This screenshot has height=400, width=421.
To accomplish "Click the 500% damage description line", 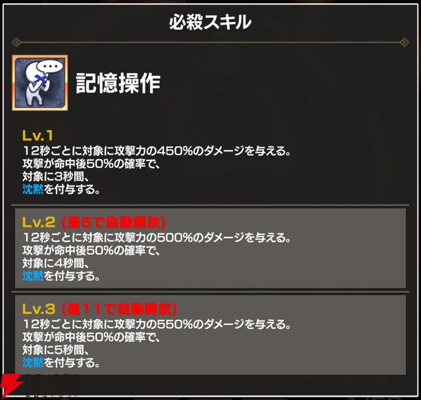I will click(157, 238).
